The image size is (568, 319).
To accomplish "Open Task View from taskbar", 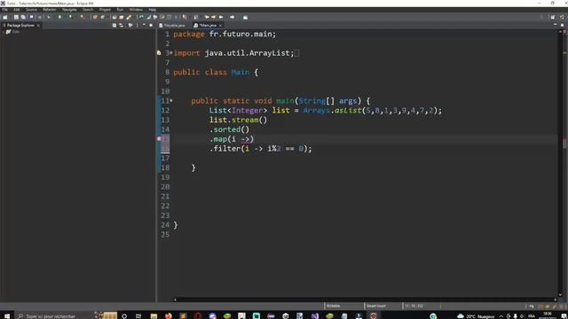I will point(138,315).
